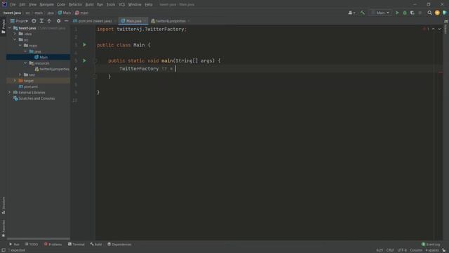Open Project panel settings gear
This screenshot has width=449, height=253.
tap(59, 21)
